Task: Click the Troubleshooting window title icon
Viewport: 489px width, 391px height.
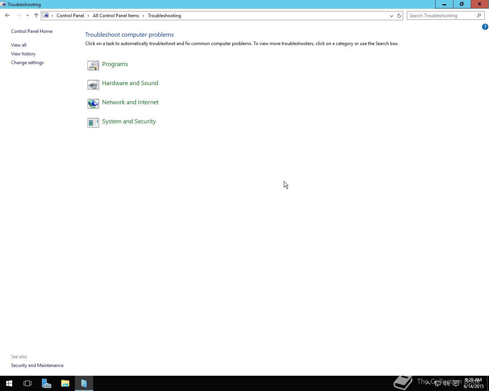Action: [x=3, y=4]
